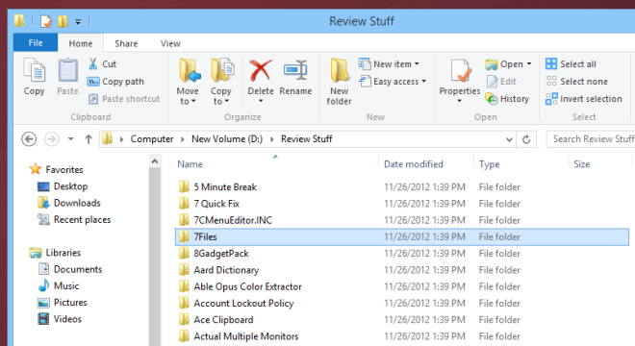The image size is (635, 346).
Task: Click Paste shortcut in the ribbon
Action: 124,99
